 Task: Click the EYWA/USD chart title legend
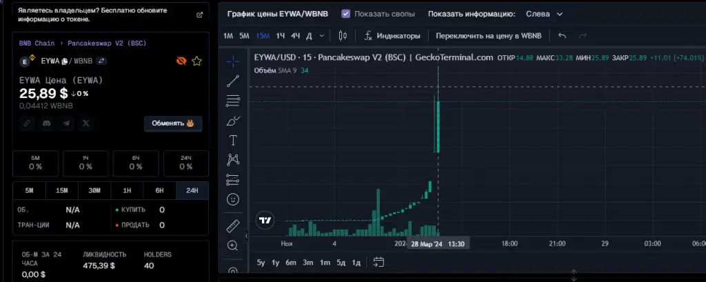[x=373, y=58]
